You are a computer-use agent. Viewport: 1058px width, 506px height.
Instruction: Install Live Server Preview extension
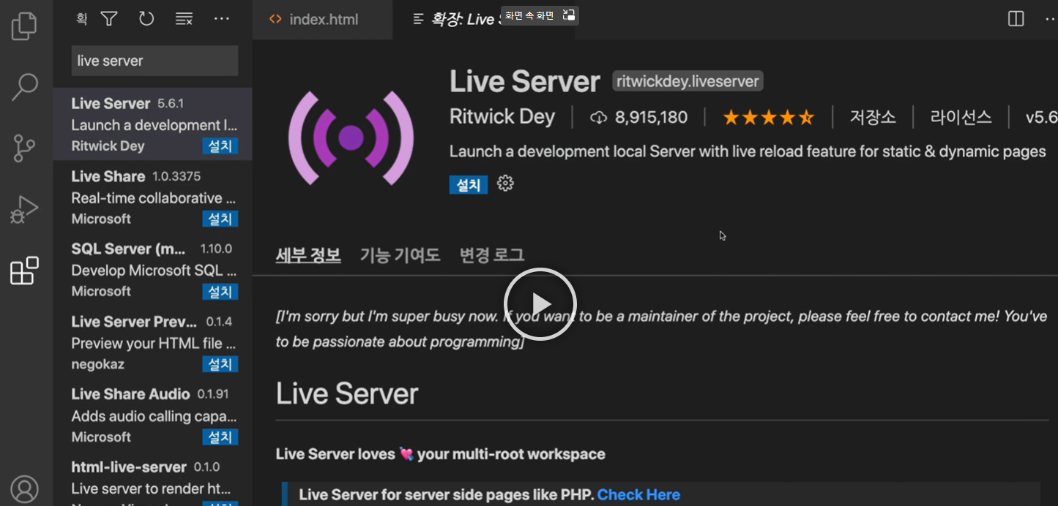(x=220, y=364)
